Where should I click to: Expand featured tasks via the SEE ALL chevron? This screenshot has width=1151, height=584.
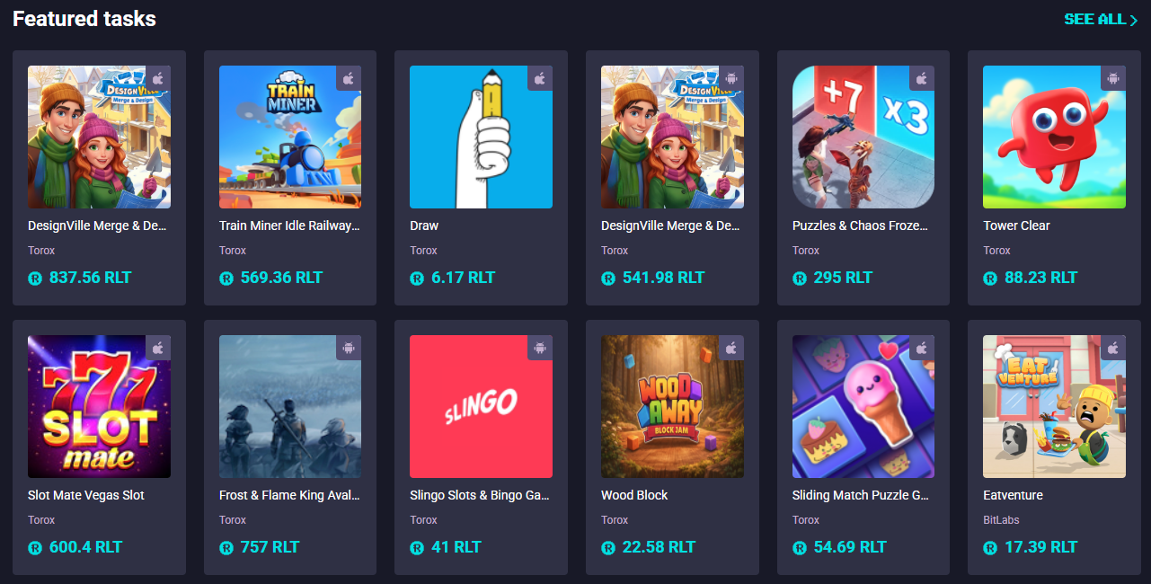click(1134, 20)
